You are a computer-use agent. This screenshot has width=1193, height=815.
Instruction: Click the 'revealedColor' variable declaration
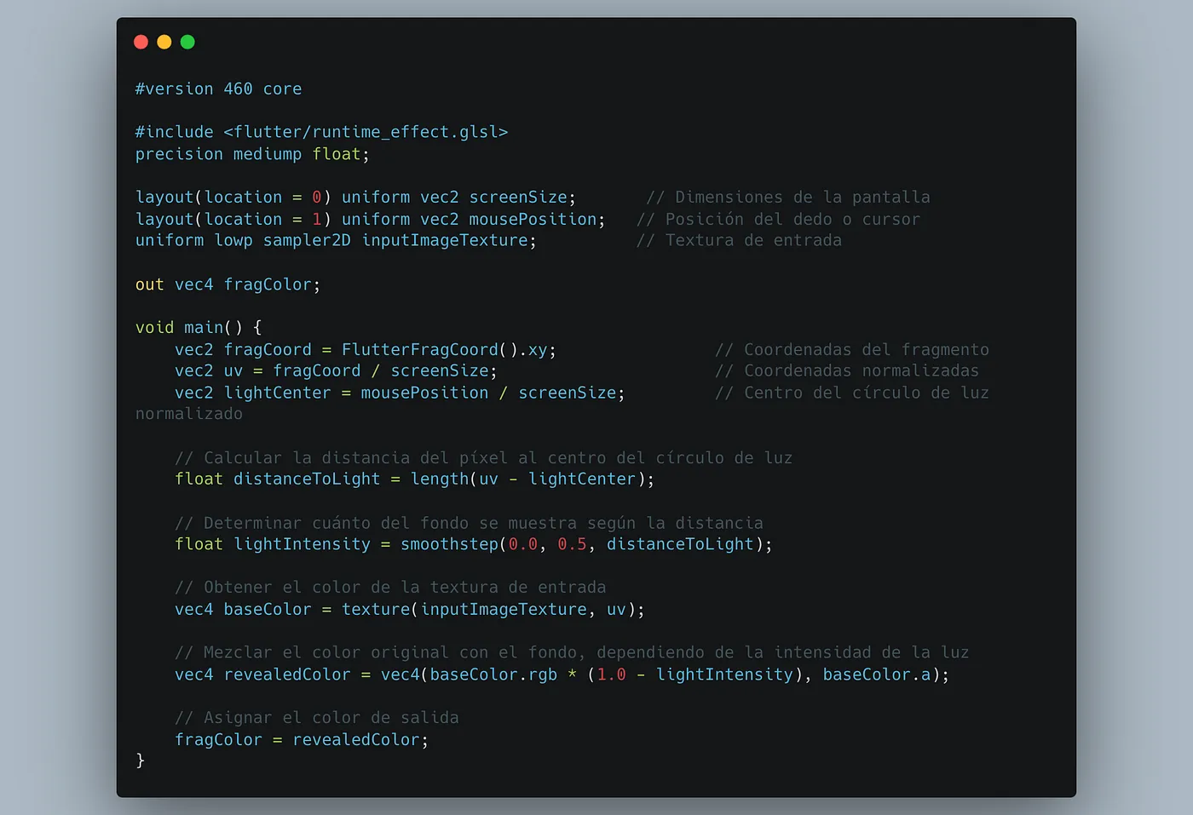(287, 675)
